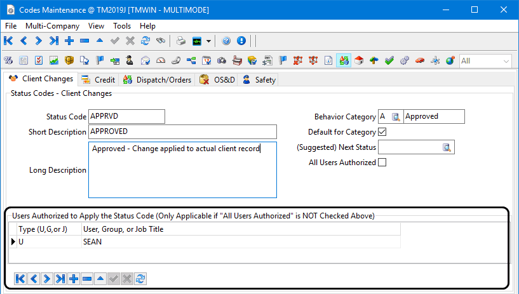The height and width of the screenshot is (294, 519).
Task: Select the Safety tab
Action: point(259,80)
